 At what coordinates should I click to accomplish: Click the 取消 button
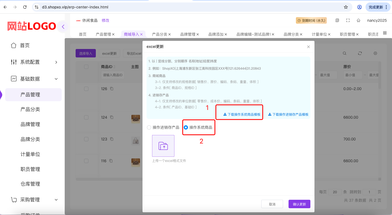pos(272,204)
